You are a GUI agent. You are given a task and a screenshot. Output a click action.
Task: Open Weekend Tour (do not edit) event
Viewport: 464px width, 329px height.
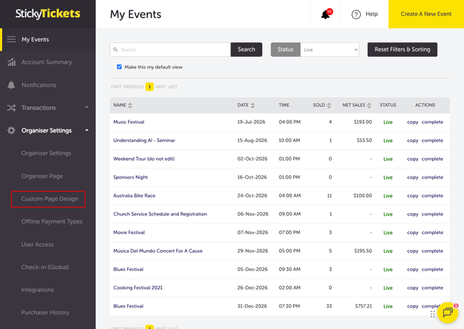pyautogui.click(x=144, y=159)
